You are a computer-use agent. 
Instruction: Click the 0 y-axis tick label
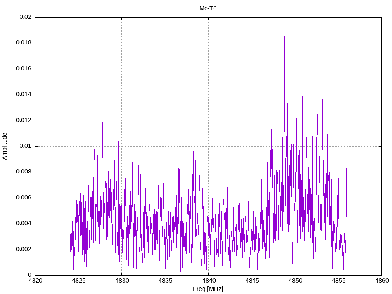coord(30,275)
